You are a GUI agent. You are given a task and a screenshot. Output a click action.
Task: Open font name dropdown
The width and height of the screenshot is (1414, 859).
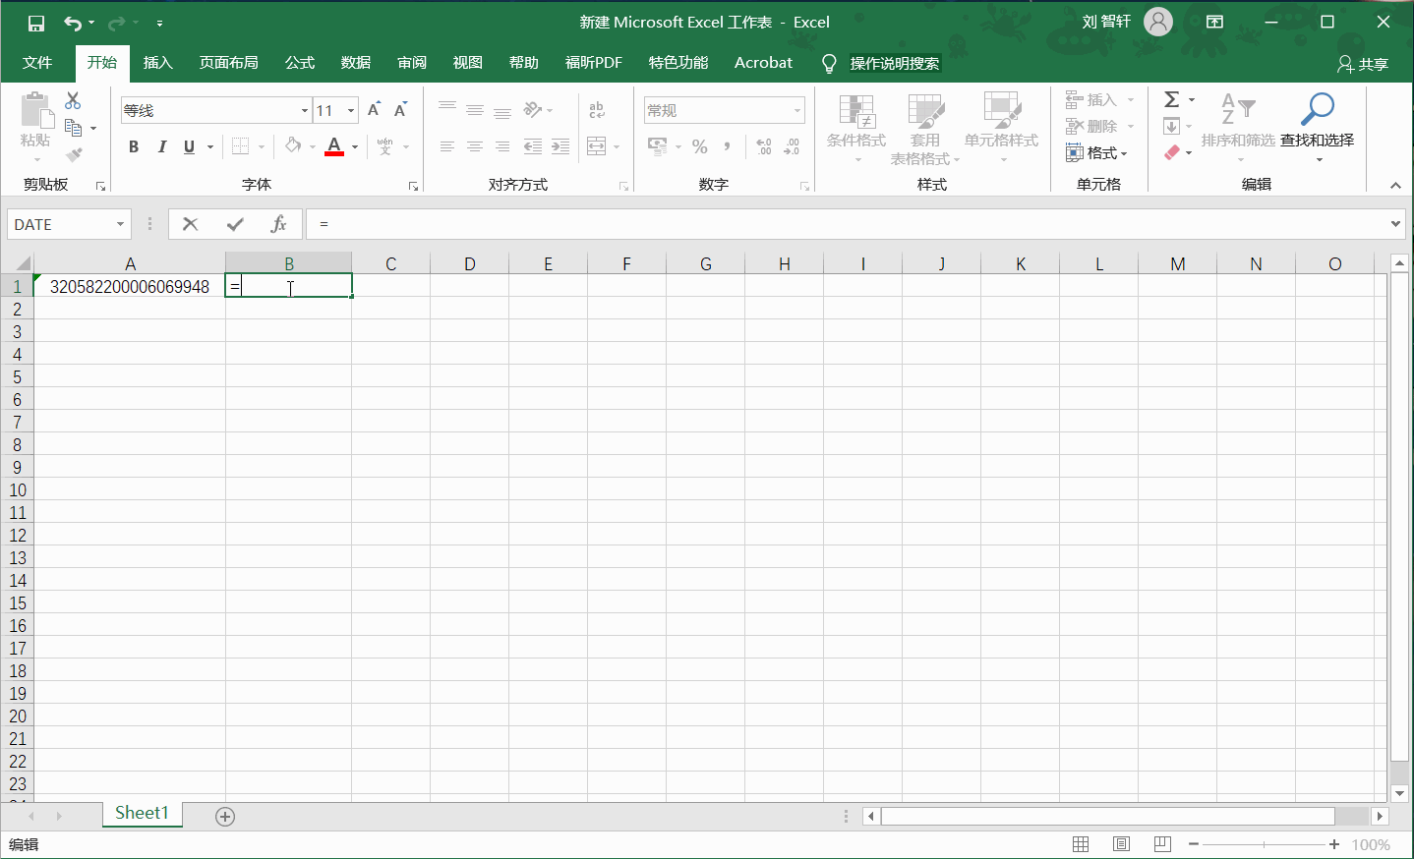(x=305, y=110)
